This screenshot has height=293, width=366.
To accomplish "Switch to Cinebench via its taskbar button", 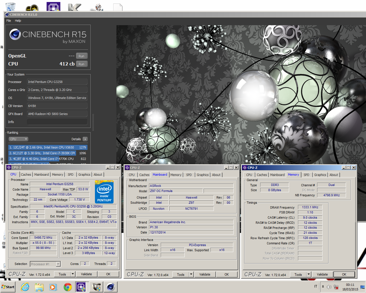I will (x=111, y=287).
